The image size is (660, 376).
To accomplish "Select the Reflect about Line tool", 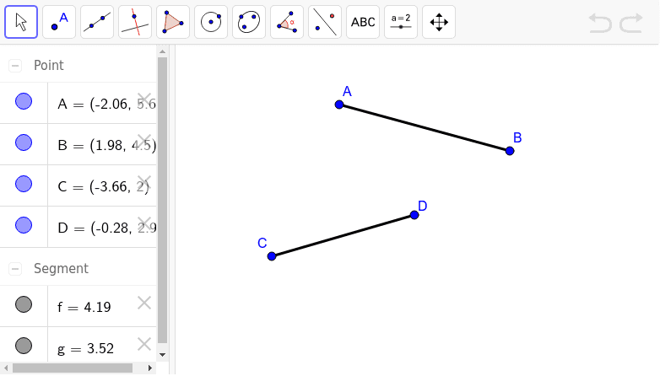I will click(325, 22).
